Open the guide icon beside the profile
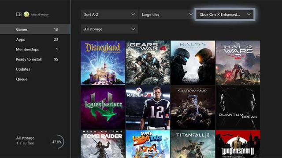The width and height of the screenshot is (282, 158). [19, 14]
